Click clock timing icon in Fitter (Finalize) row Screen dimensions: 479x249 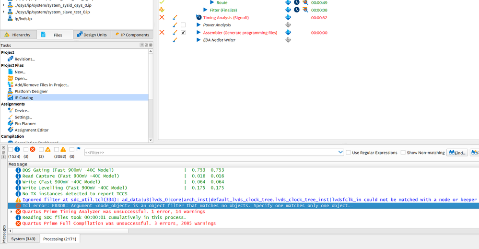point(297,10)
